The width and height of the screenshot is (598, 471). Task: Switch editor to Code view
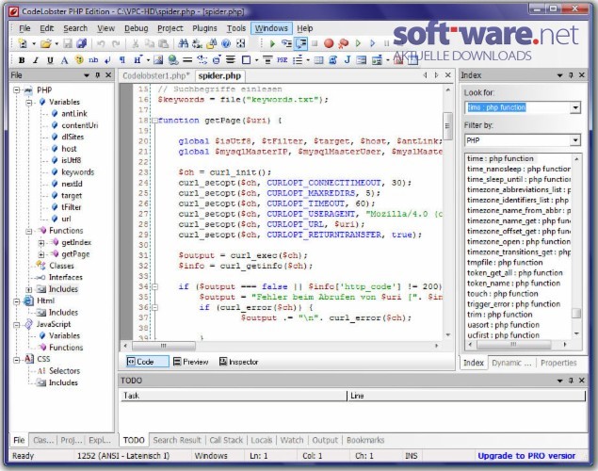pyautogui.click(x=147, y=362)
